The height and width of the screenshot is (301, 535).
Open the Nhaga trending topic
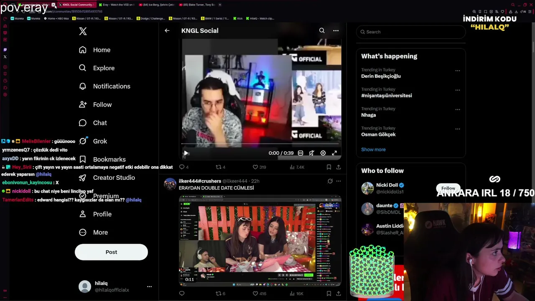(369, 115)
